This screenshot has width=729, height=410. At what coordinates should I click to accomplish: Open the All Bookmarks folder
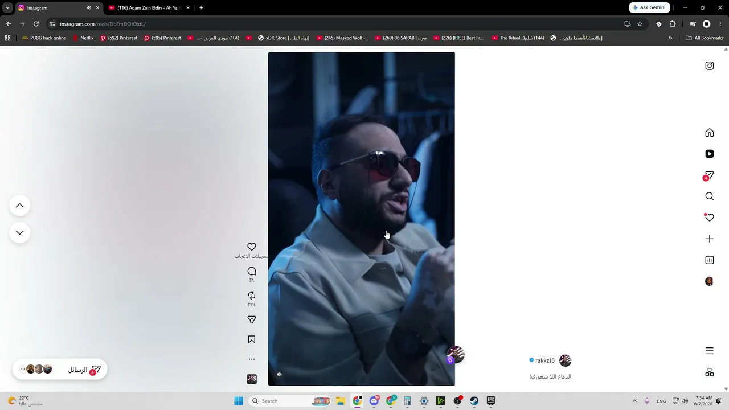[705, 38]
